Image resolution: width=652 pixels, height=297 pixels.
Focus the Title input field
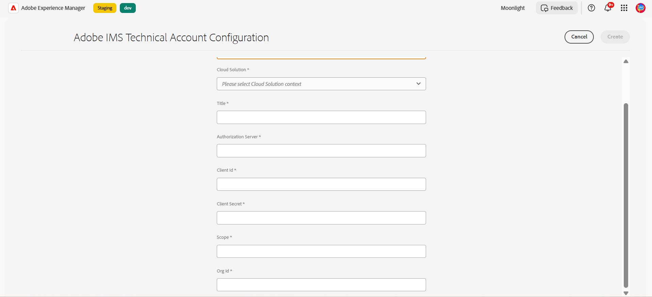tap(321, 118)
